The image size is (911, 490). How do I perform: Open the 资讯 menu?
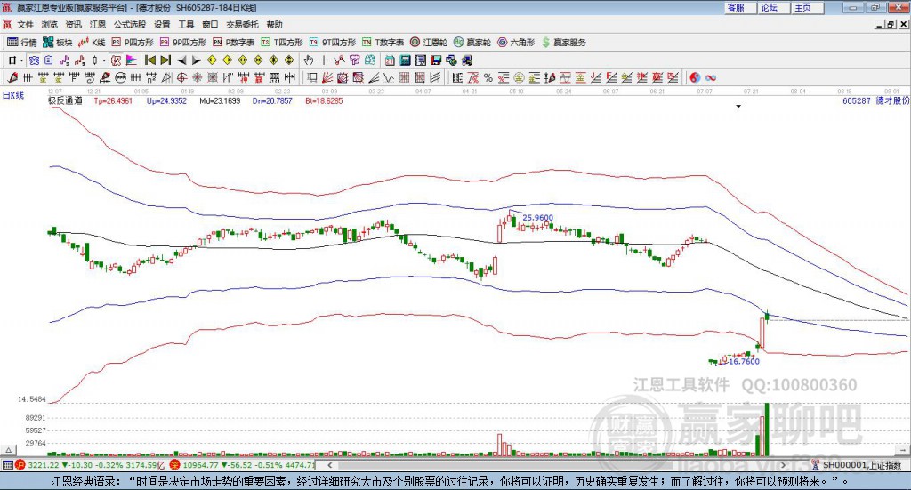[73, 24]
